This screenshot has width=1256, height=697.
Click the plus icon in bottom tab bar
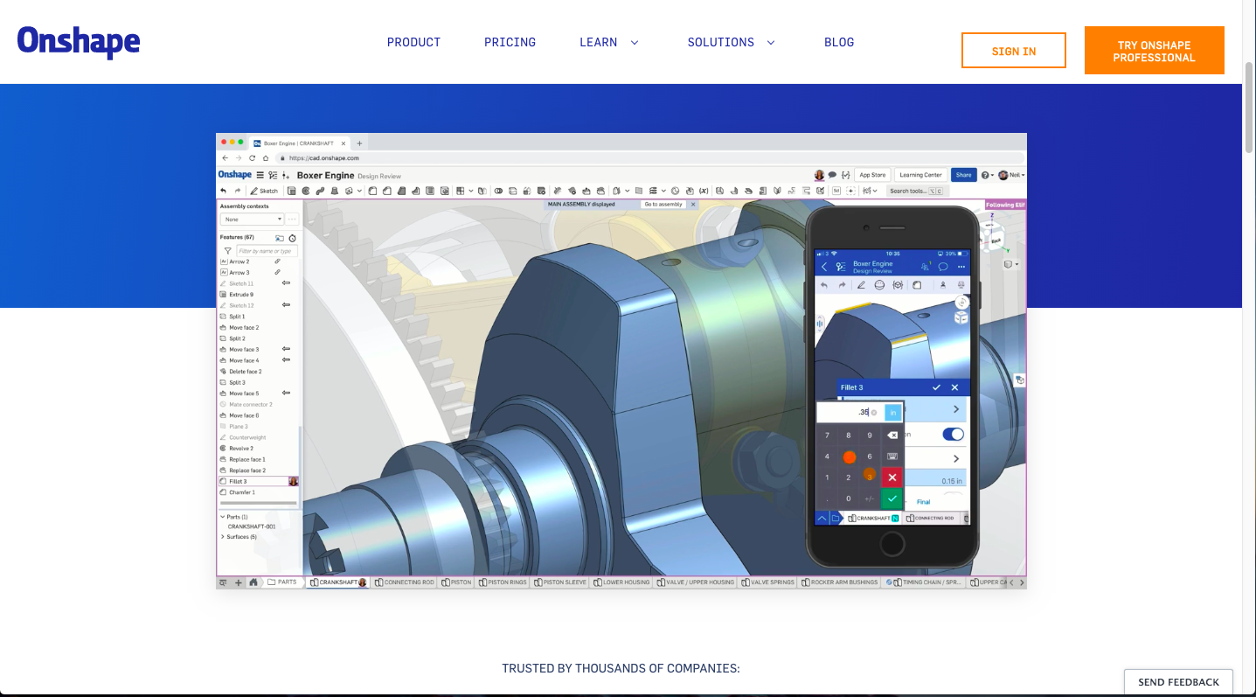click(238, 582)
